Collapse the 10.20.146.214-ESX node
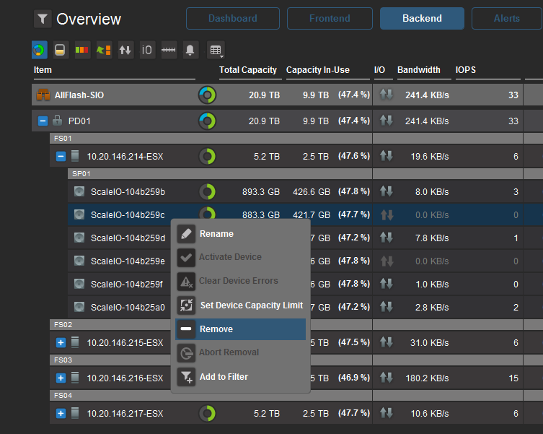The height and width of the screenshot is (434, 543). pos(61,156)
